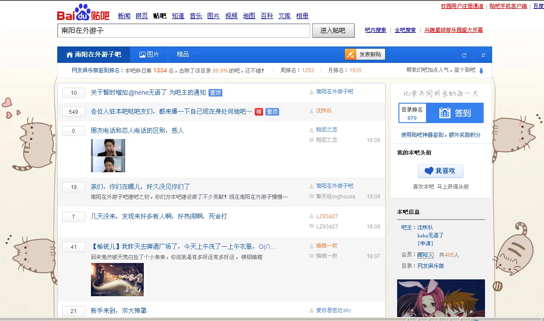Click the reply count 549 box

click(74, 112)
